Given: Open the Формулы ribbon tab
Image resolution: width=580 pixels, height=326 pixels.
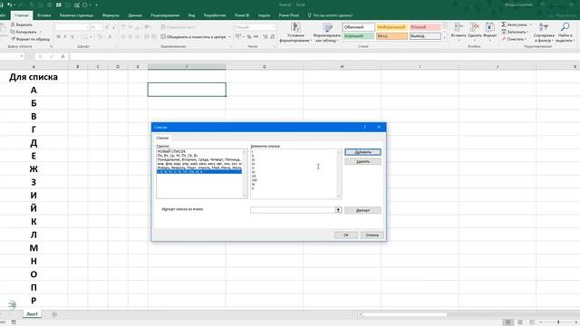Looking at the screenshot, I should pos(111,15).
